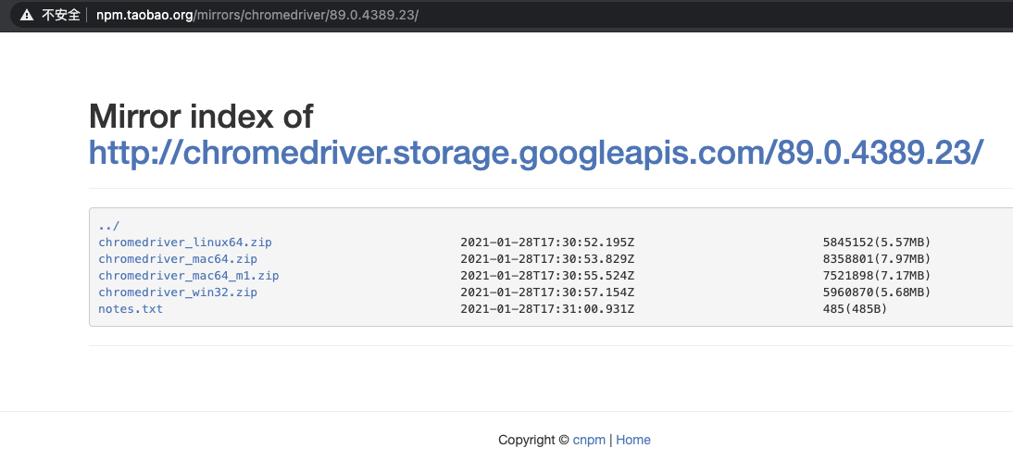Screen dimensions: 1013x473
Task: Click the 485(485B) file size
Action: coord(855,309)
